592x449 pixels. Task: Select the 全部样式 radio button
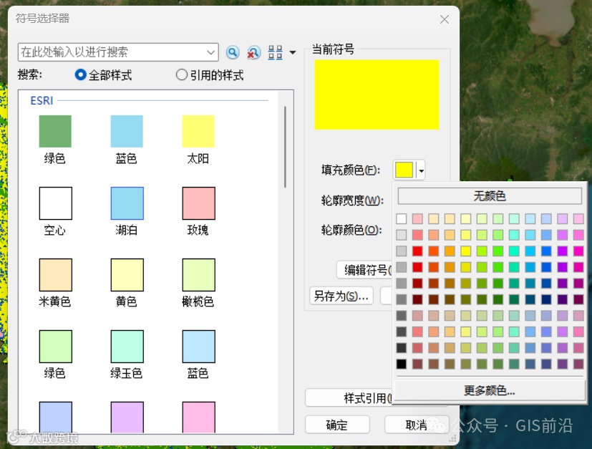80,74
